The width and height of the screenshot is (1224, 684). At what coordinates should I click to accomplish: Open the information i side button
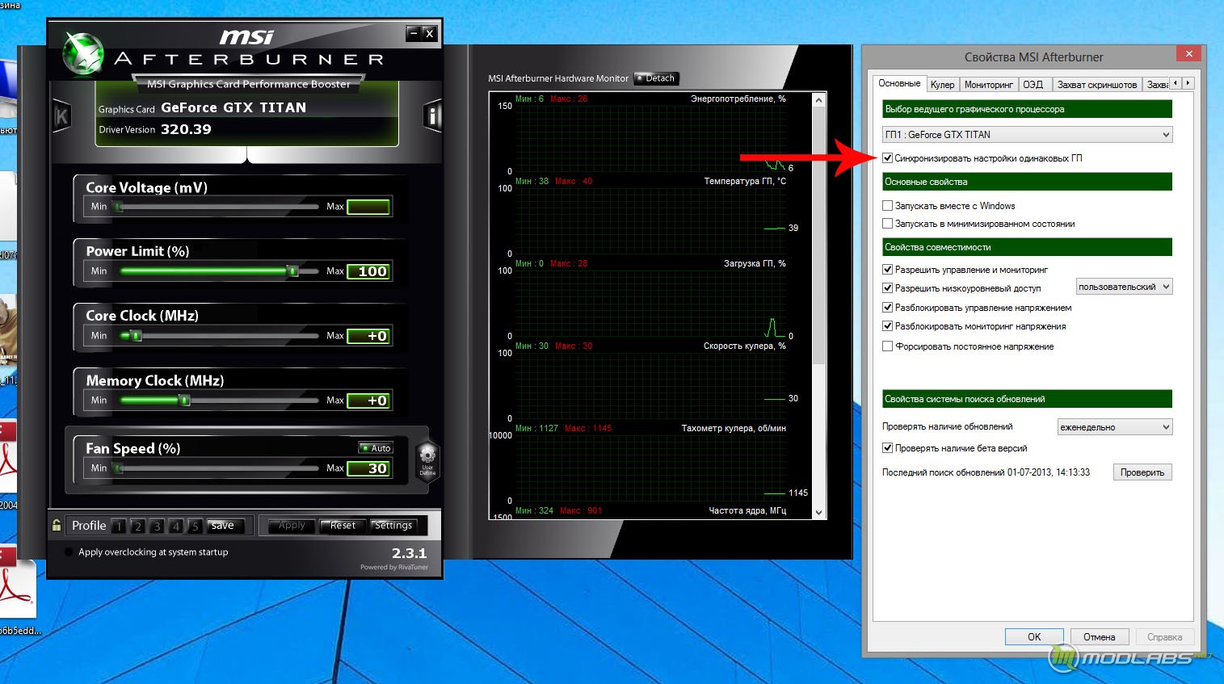tap(433, 117)
